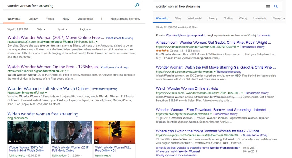Viewport: 292px width, 158px height.
Task: Expand the Bing Region filter dropdown
Action: (85, 29)
